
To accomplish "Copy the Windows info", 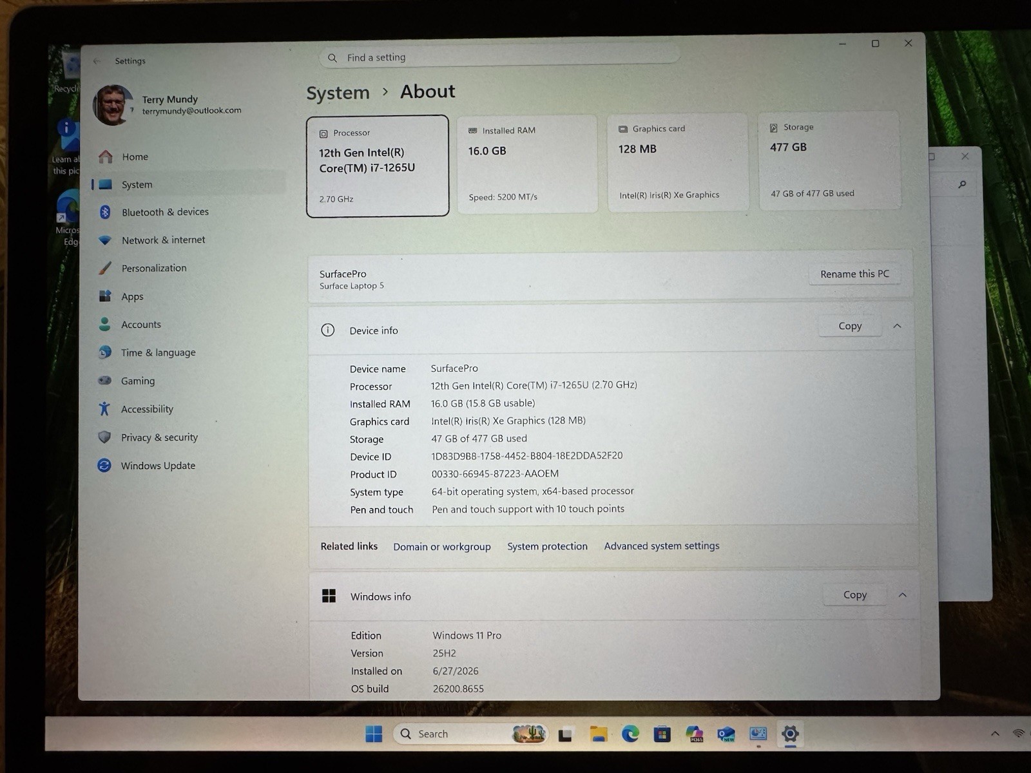I will click(855, 595).
